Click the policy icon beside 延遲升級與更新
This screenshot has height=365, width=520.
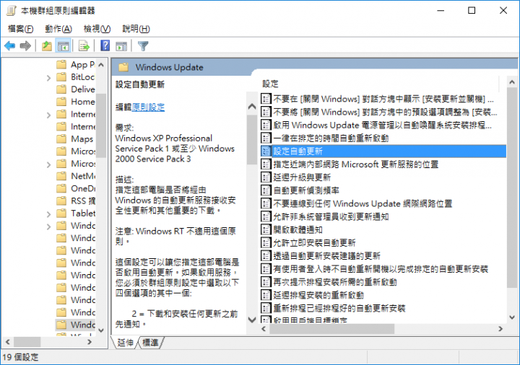coord(266,177)
